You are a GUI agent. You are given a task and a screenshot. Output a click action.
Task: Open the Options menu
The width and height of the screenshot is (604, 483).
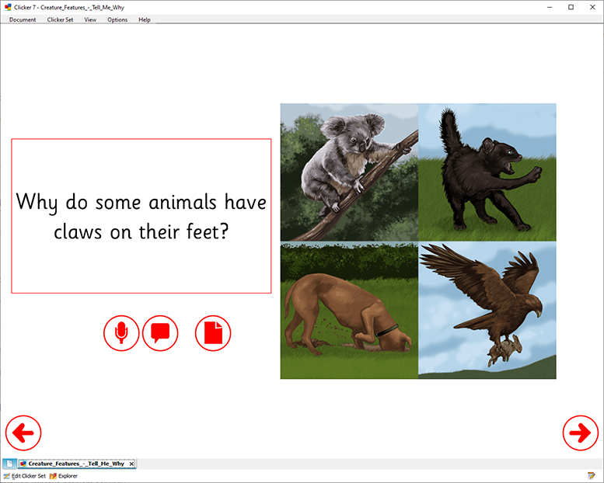[x=117, y=19]
